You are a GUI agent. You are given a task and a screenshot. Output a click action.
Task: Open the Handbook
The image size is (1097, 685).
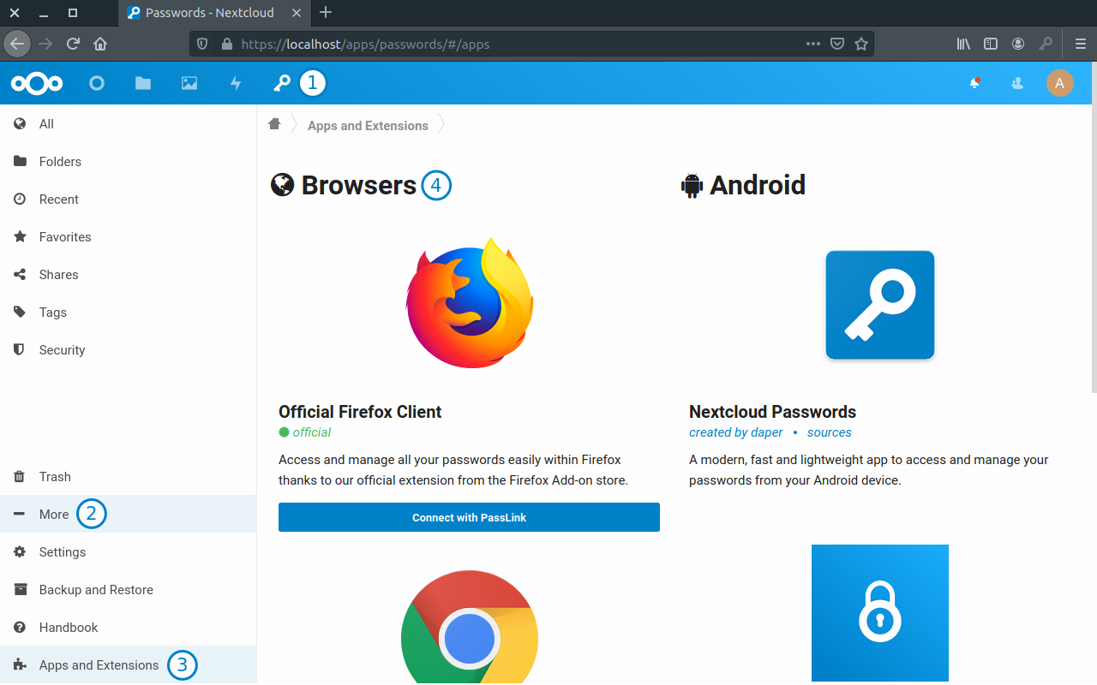(x=129, y=628)
